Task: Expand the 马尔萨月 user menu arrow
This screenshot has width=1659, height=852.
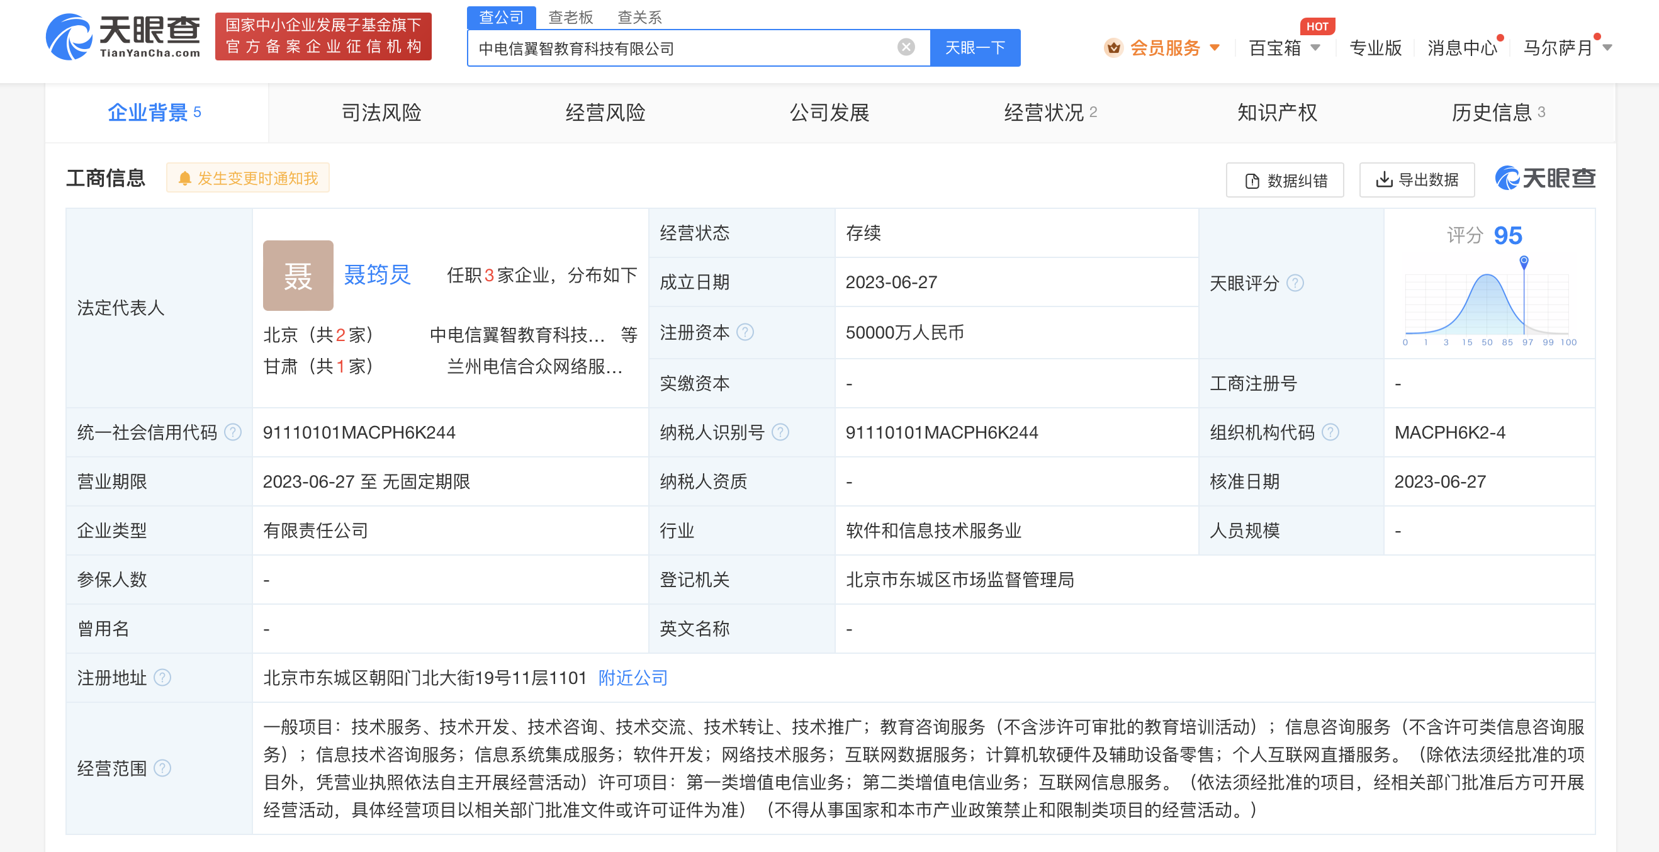Action: pyautogui.click(x=1607, y=48)
